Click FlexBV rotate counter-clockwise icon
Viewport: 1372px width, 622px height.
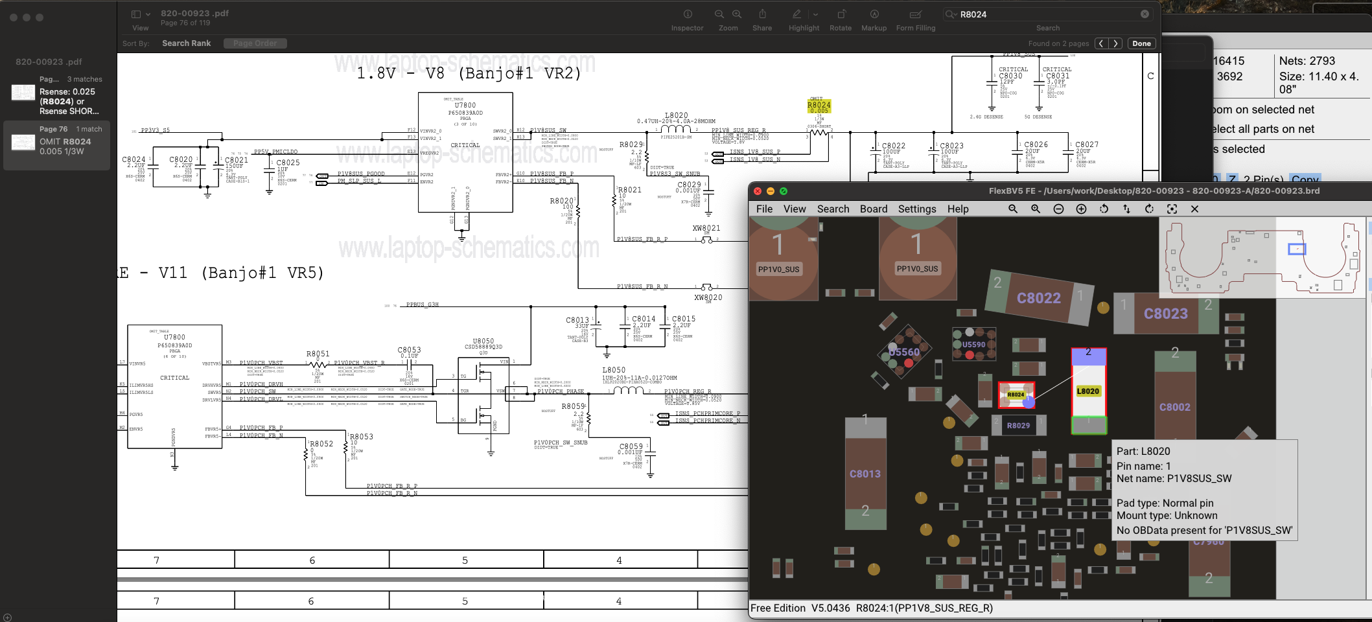pos(1104,209)
